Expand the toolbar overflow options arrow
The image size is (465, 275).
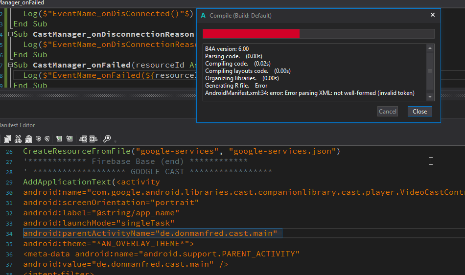click(x=115, y=140)
